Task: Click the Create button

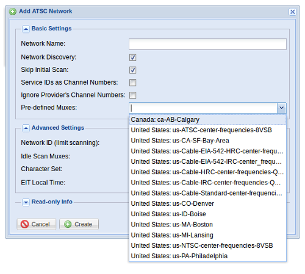Action: (x=79, y=224)
